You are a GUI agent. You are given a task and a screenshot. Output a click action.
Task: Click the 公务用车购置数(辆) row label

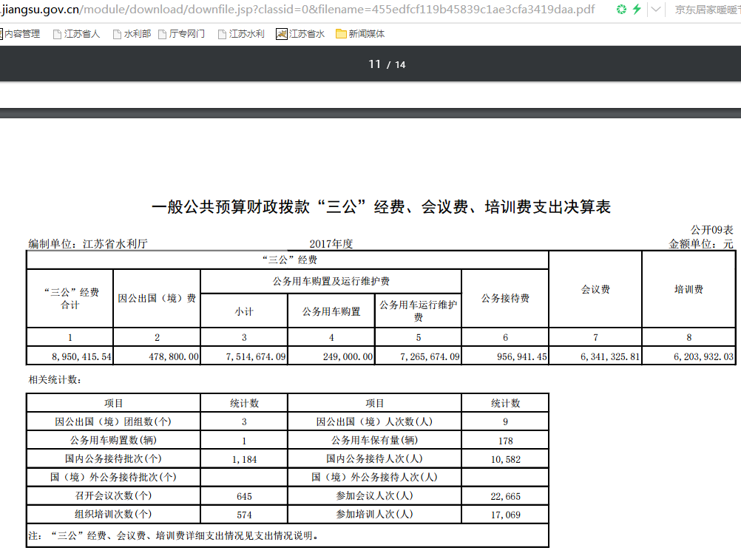113,441
